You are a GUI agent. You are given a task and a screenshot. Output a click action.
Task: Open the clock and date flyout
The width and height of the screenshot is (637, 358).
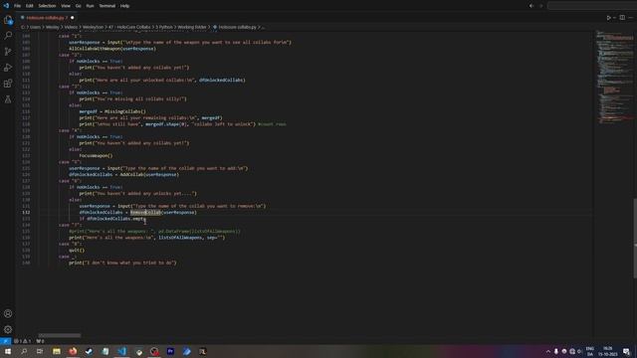point(608,351)
